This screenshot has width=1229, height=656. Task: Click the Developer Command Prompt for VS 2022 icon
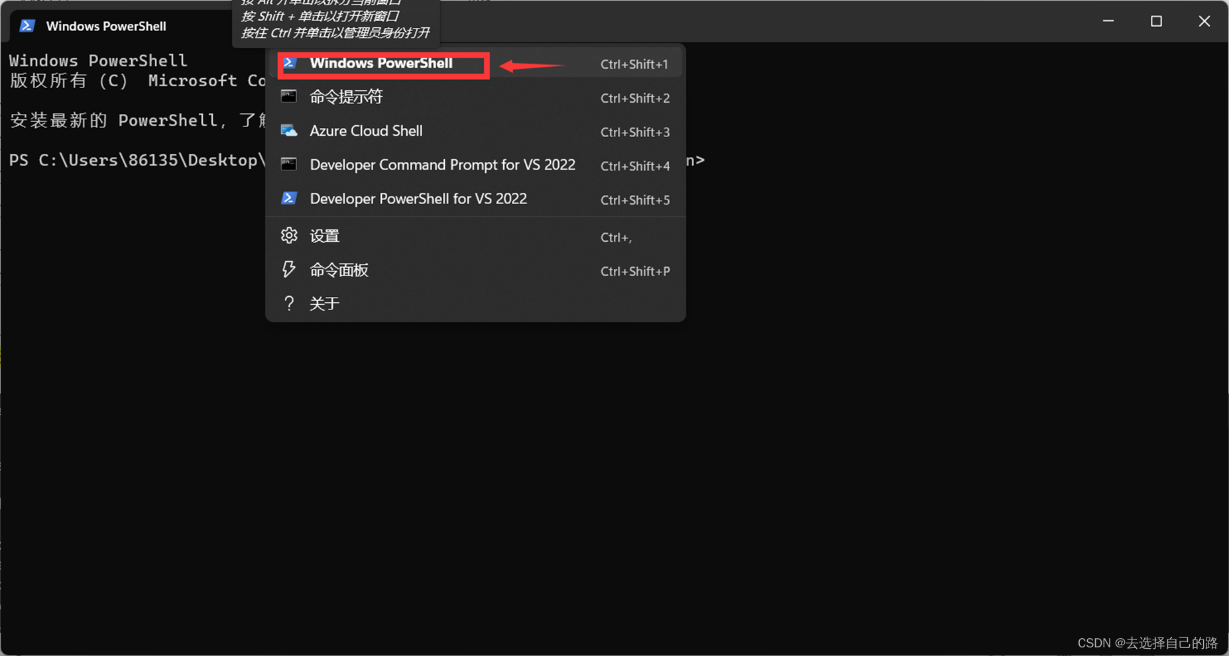click(290, 165)
